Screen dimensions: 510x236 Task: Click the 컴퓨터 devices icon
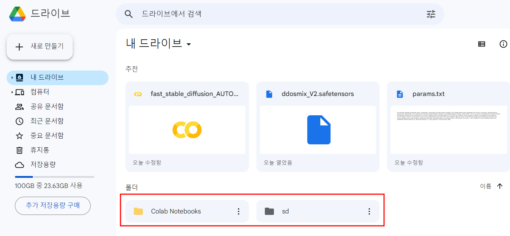[x=20, y=92]
